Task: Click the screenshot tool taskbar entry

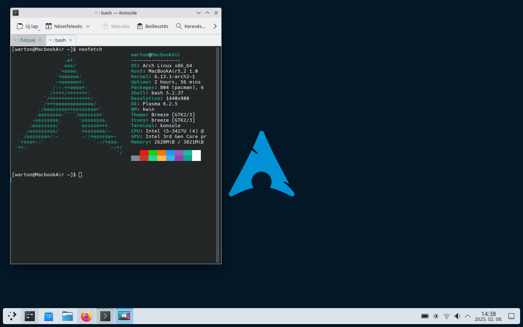Action: (x=124, y=316)
